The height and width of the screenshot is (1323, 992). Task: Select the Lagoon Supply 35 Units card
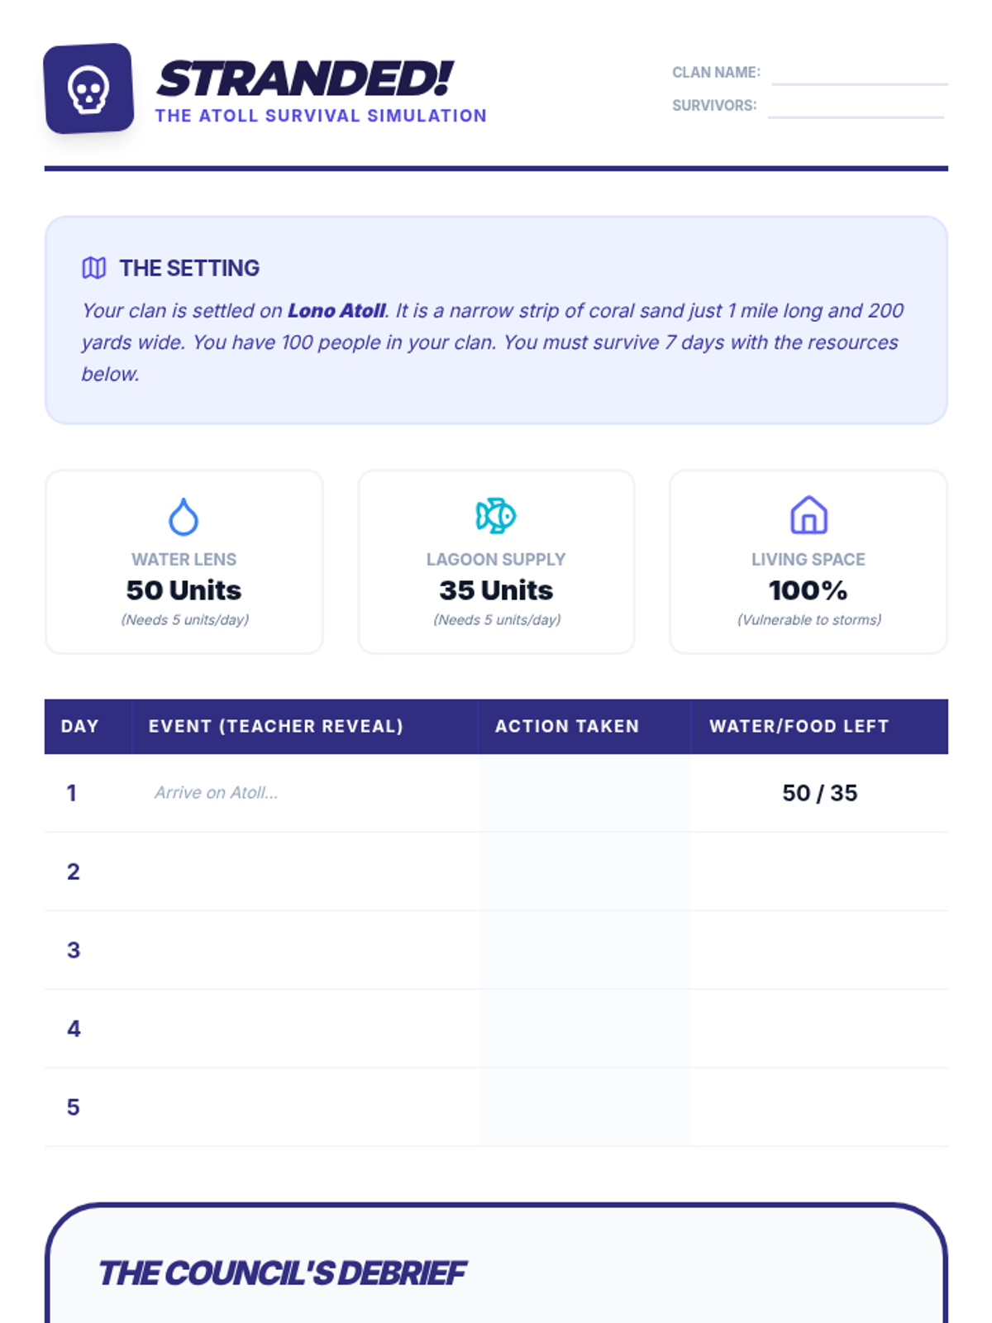click(x=496, y=562)
